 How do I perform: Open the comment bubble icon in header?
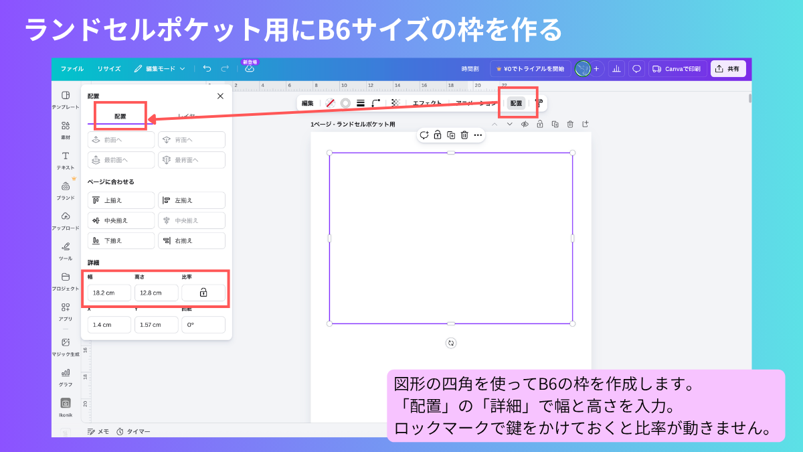(x=636, y=69)
